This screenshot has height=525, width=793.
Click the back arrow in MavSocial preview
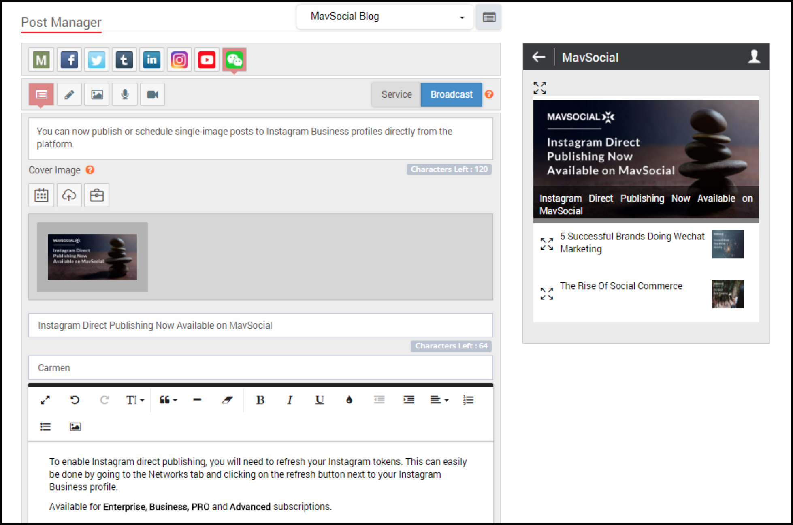coord(538,57)
